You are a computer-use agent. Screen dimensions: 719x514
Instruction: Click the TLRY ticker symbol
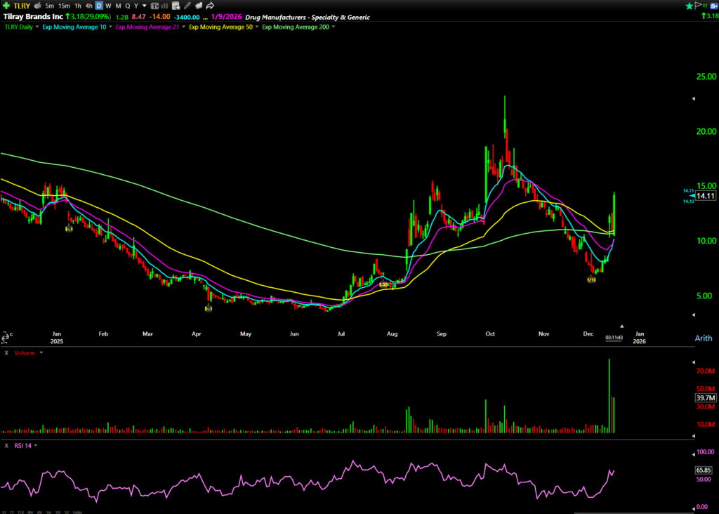tap(21, 6)
